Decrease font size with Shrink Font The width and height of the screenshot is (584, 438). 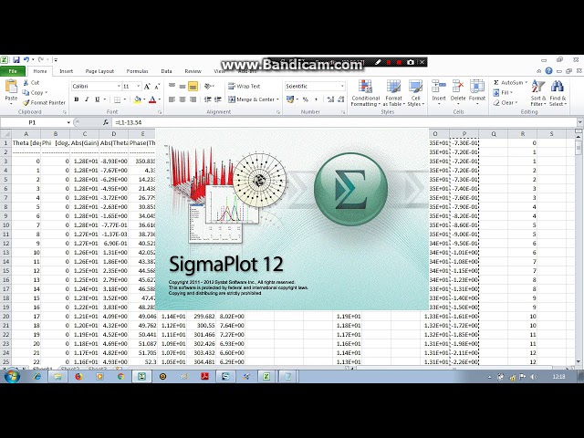point(157,87)
